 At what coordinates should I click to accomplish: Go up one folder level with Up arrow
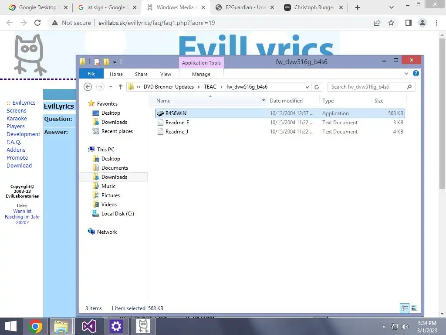[121, 87]
